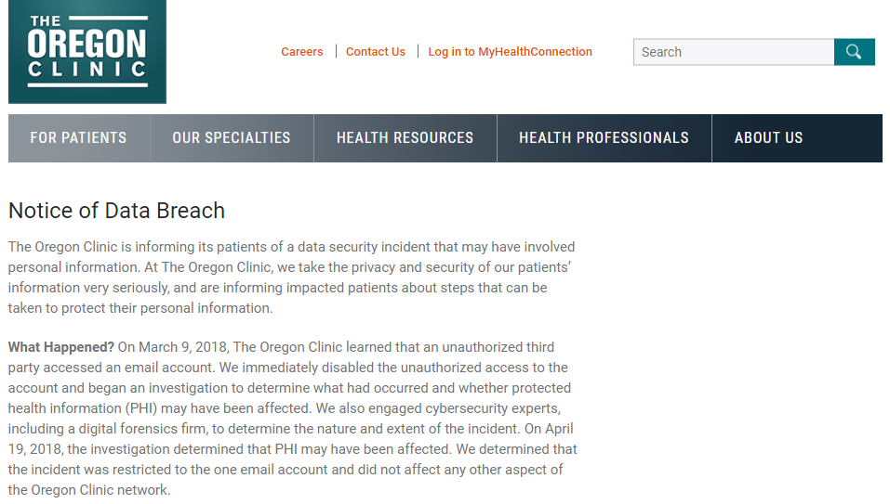Screen dimensions: 890x504
Task: Go to the Contact Us page
Action: (376, 52)
